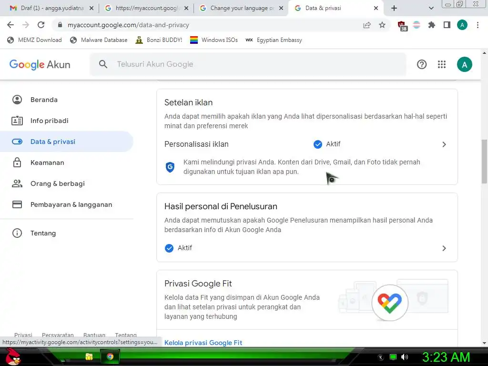Click the magnifier search icon
The height and width of the screenshot is (366, 488).
click(103, 64)
